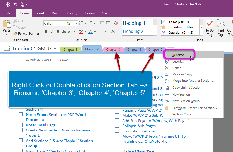Choose Move or Copy... option

(193, 74)
